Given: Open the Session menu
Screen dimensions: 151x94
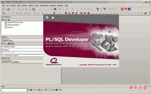Looking at the screenshot, I should [24, 5].
